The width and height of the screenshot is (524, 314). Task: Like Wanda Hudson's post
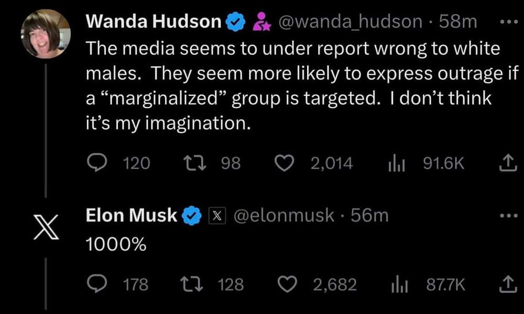click(285, 164)
